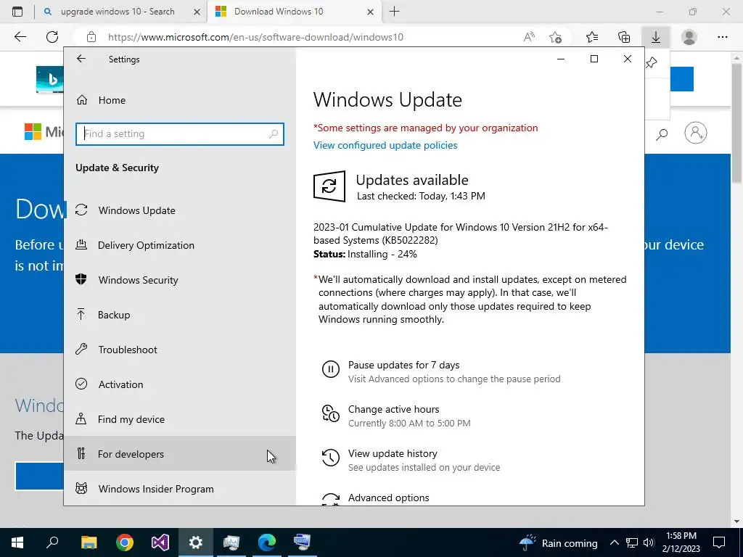Click the site info lock icon in Edge
The width and height of the screenshot is (743, 557).
[91, 37]
